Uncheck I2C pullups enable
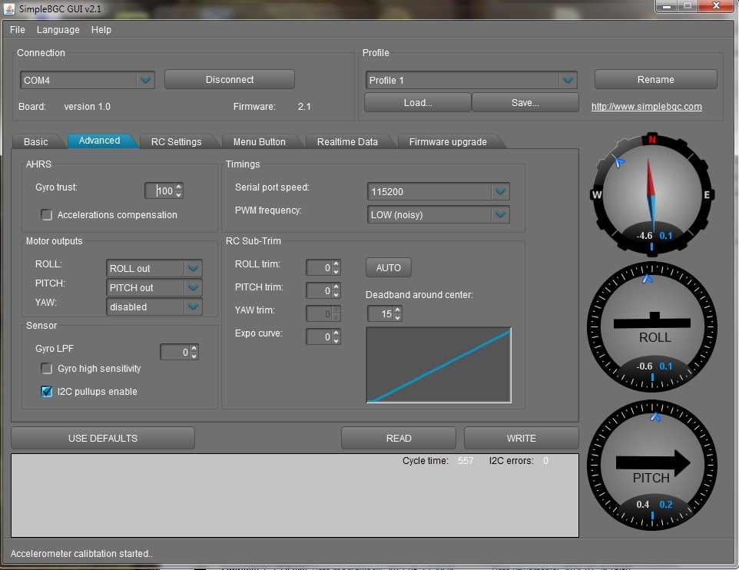Screen dimensions: 739x570 coord(47,392)
